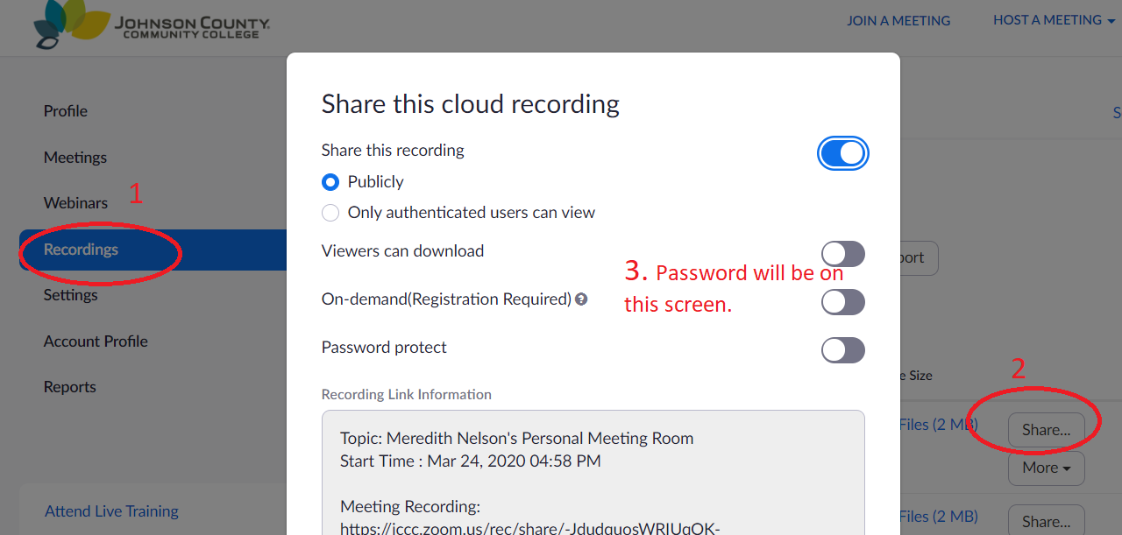Open the Attend Live Training link

[x=110, y=510]
